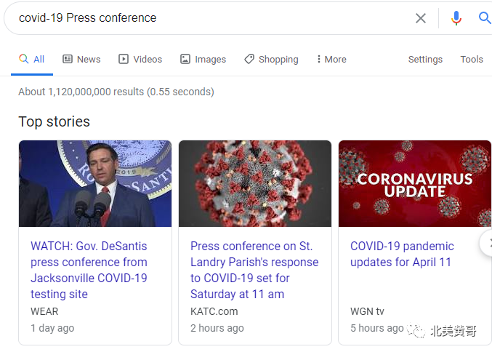
Task: Click the '1 day ago' timestamp
Action: tap(52, 328)
